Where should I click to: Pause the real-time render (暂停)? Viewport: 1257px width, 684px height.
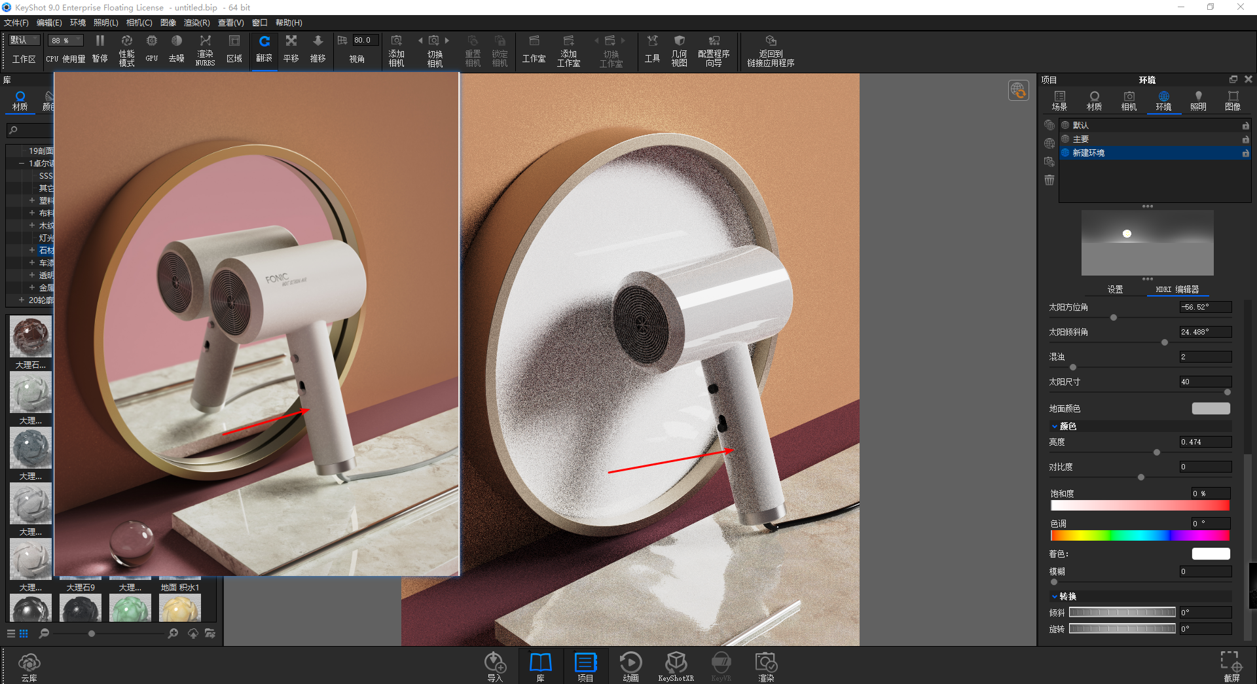[100, 49]
